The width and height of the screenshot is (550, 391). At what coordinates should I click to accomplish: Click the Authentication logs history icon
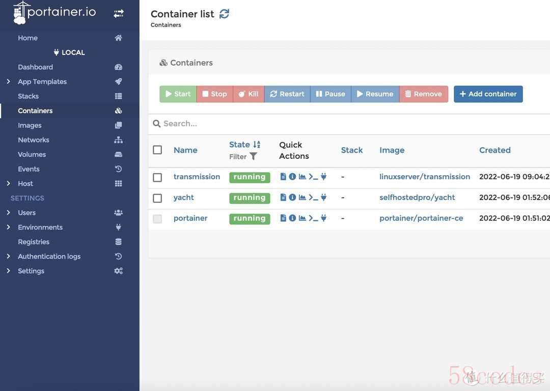119,257
